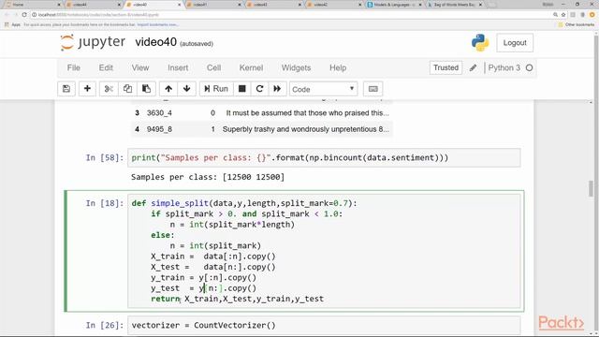This screenshot has width=599, height=337.
Task: Cut selected cells with the scissors icon
Action: click(109, 89)
